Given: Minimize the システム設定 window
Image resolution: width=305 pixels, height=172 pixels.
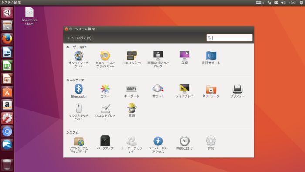Looking at the screenshot, I should [x=71, y=29].
